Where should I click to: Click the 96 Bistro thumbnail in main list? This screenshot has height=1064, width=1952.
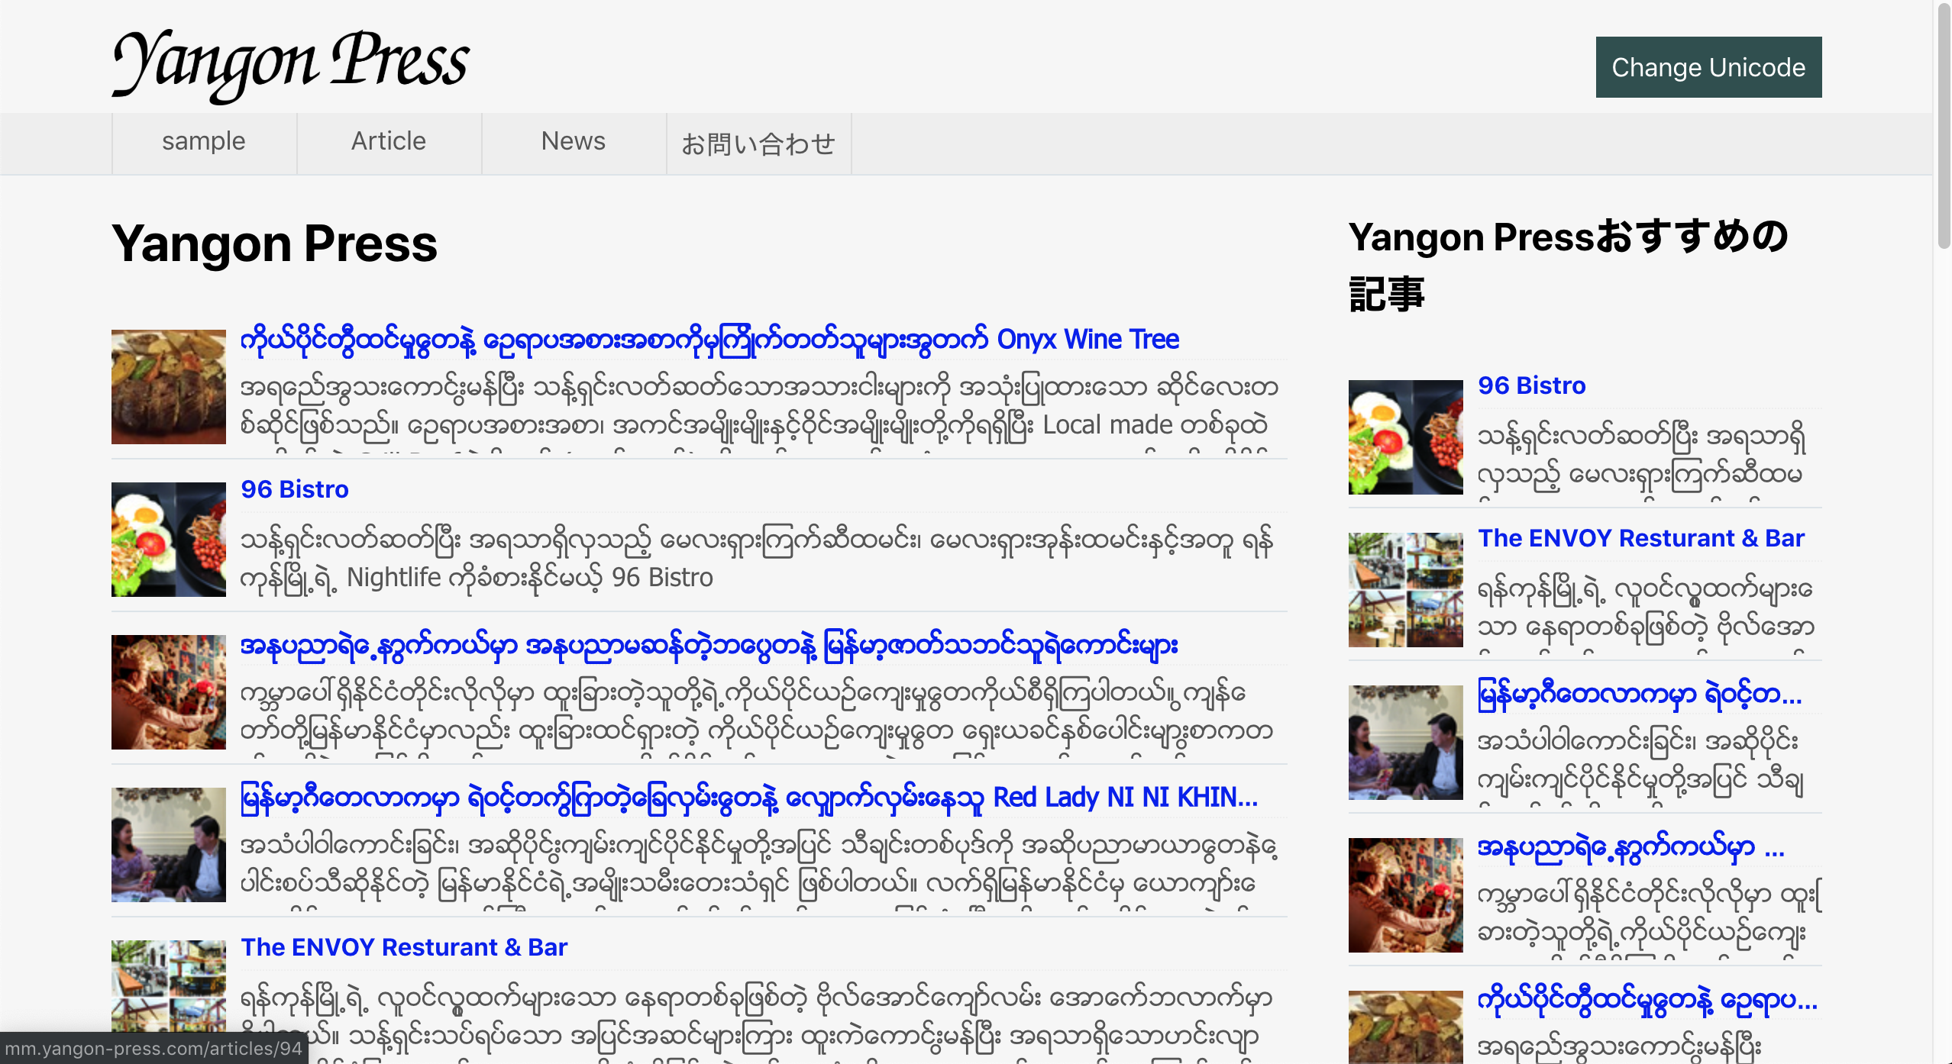pyautogui.click(x=169, y=540)
